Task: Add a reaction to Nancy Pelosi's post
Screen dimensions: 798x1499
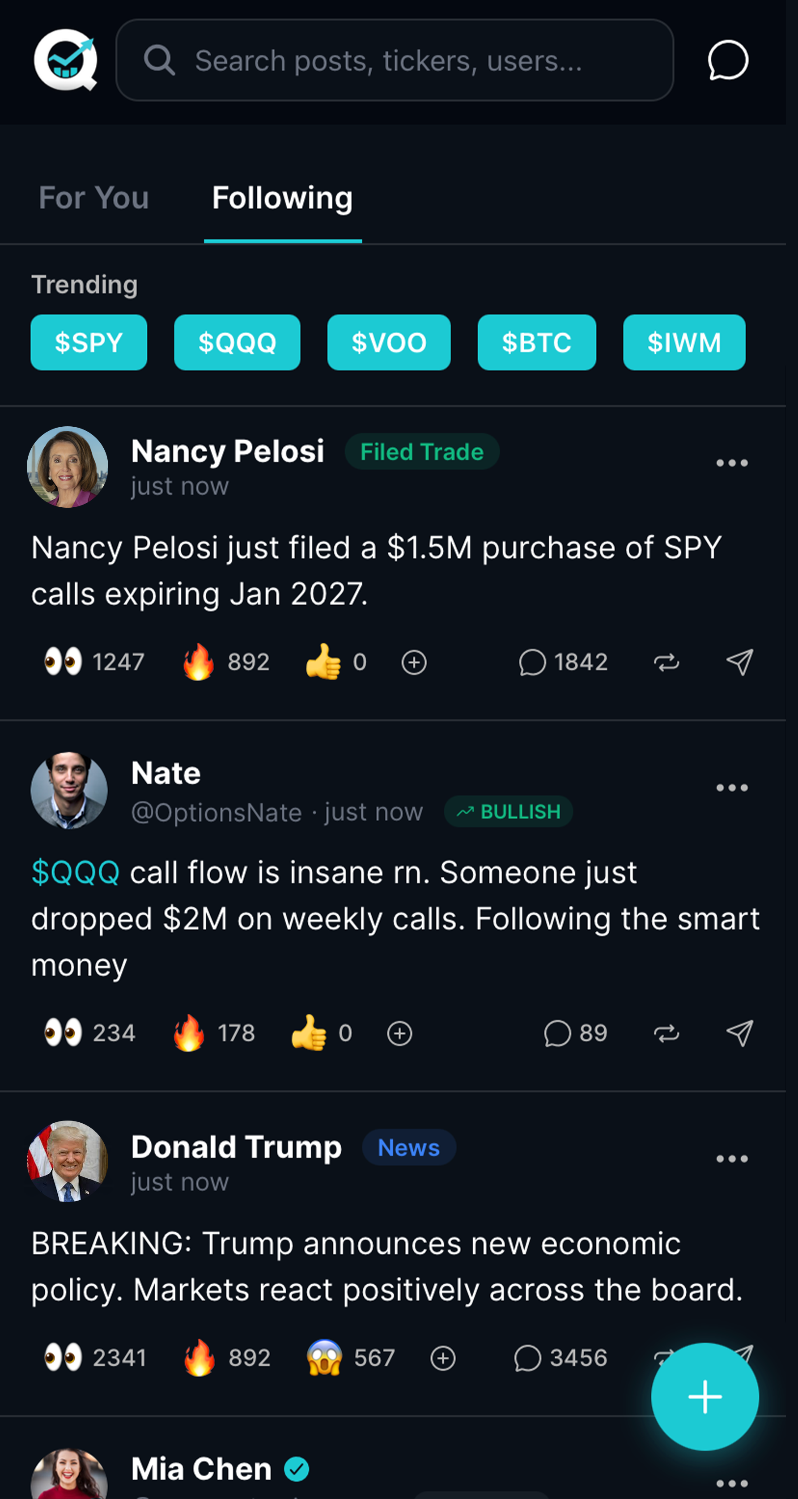Action: [x=414, y=662]
